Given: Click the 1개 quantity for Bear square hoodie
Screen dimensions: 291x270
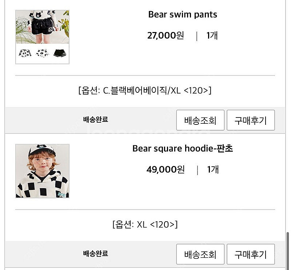Looking at the screenshot, I should pyautogui.click(x=213, y=169).
